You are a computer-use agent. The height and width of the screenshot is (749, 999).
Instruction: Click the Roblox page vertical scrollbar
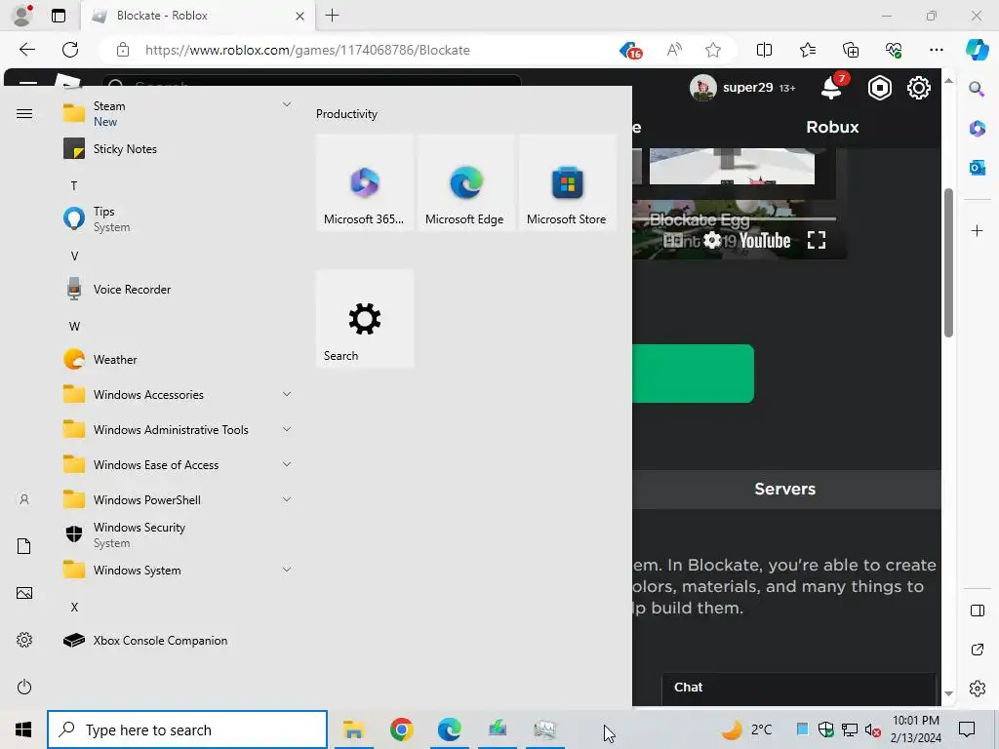(948, 262)
